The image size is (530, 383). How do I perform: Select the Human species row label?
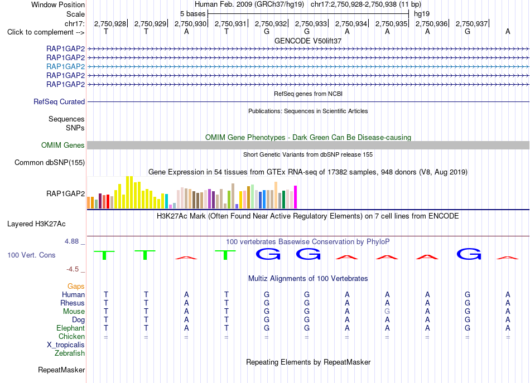[x=73, y=295]
